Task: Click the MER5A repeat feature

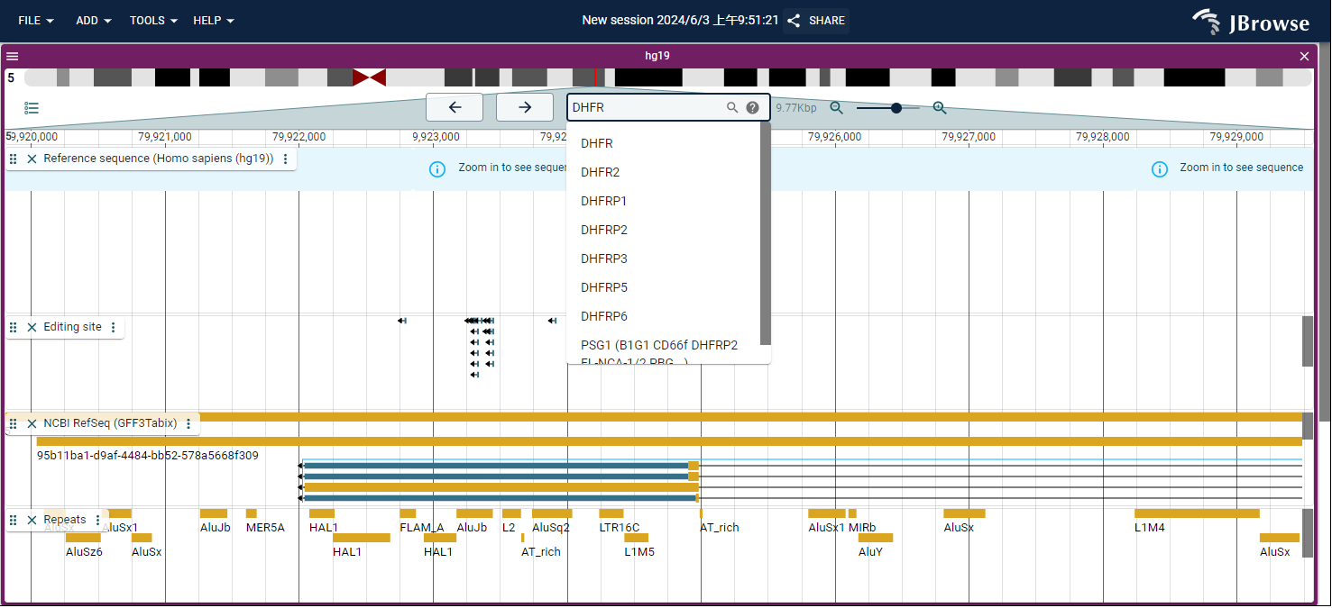Action: pyautogui.click(x=251, y=513)
